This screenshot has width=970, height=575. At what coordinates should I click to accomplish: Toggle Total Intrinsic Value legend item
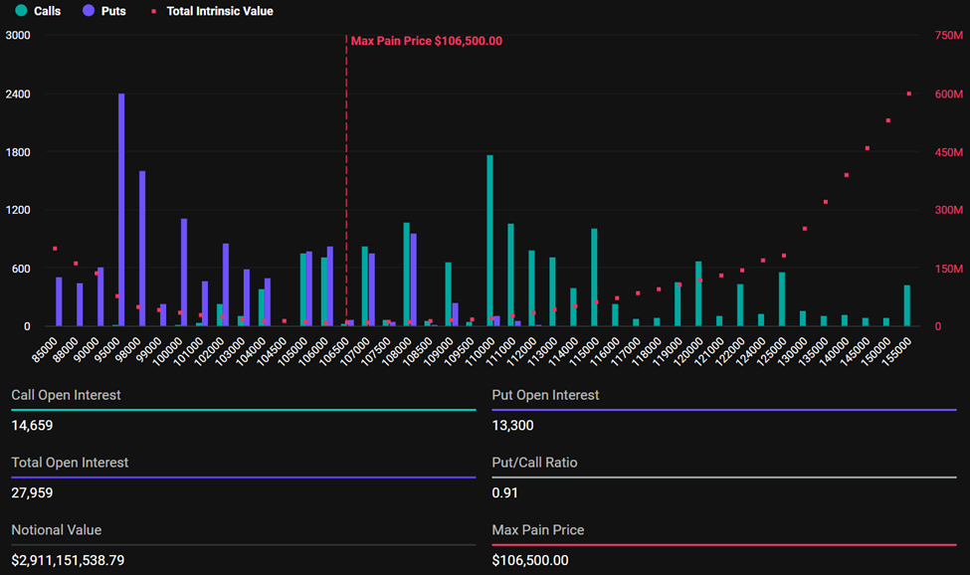tap(213, 11)
